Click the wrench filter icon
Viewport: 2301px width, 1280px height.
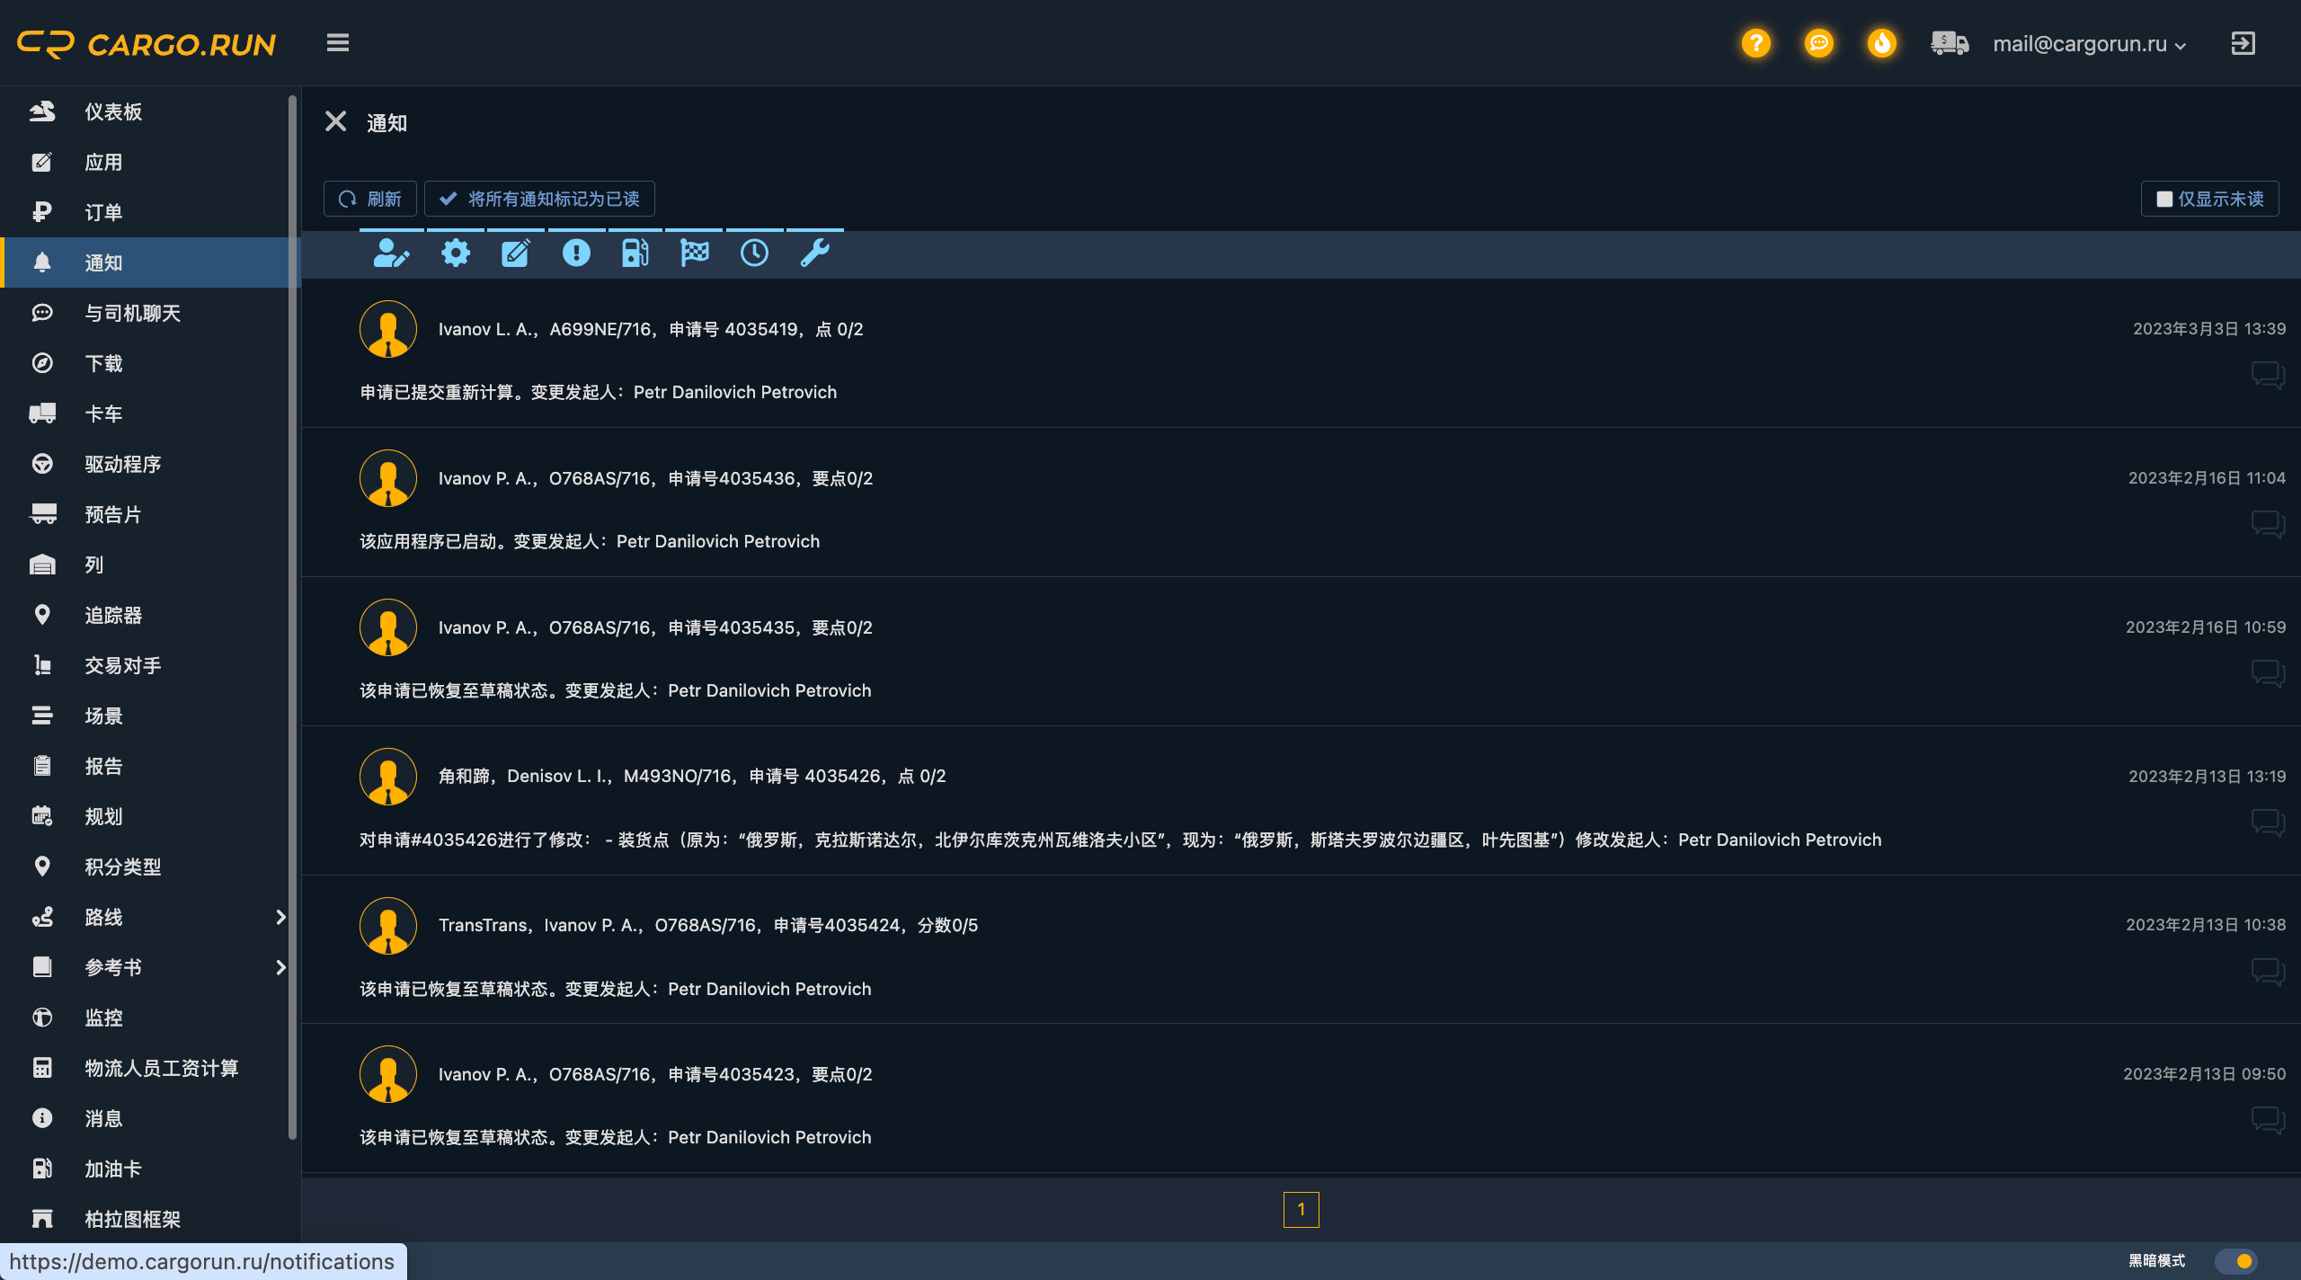[814, 253]
